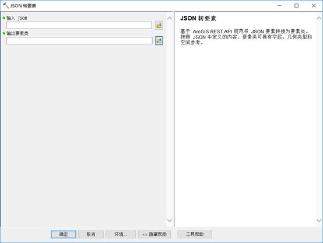This screenshot has height=243, width=323.
Task: Select the help heading "JSON 转要素"
Action: click(198, 18)
